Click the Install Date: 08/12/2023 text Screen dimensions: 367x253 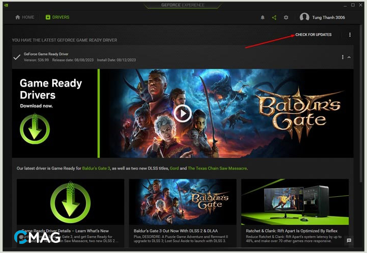click(x=116, y=60)
